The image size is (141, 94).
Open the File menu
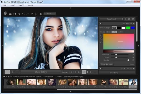[x=5, y=5]
